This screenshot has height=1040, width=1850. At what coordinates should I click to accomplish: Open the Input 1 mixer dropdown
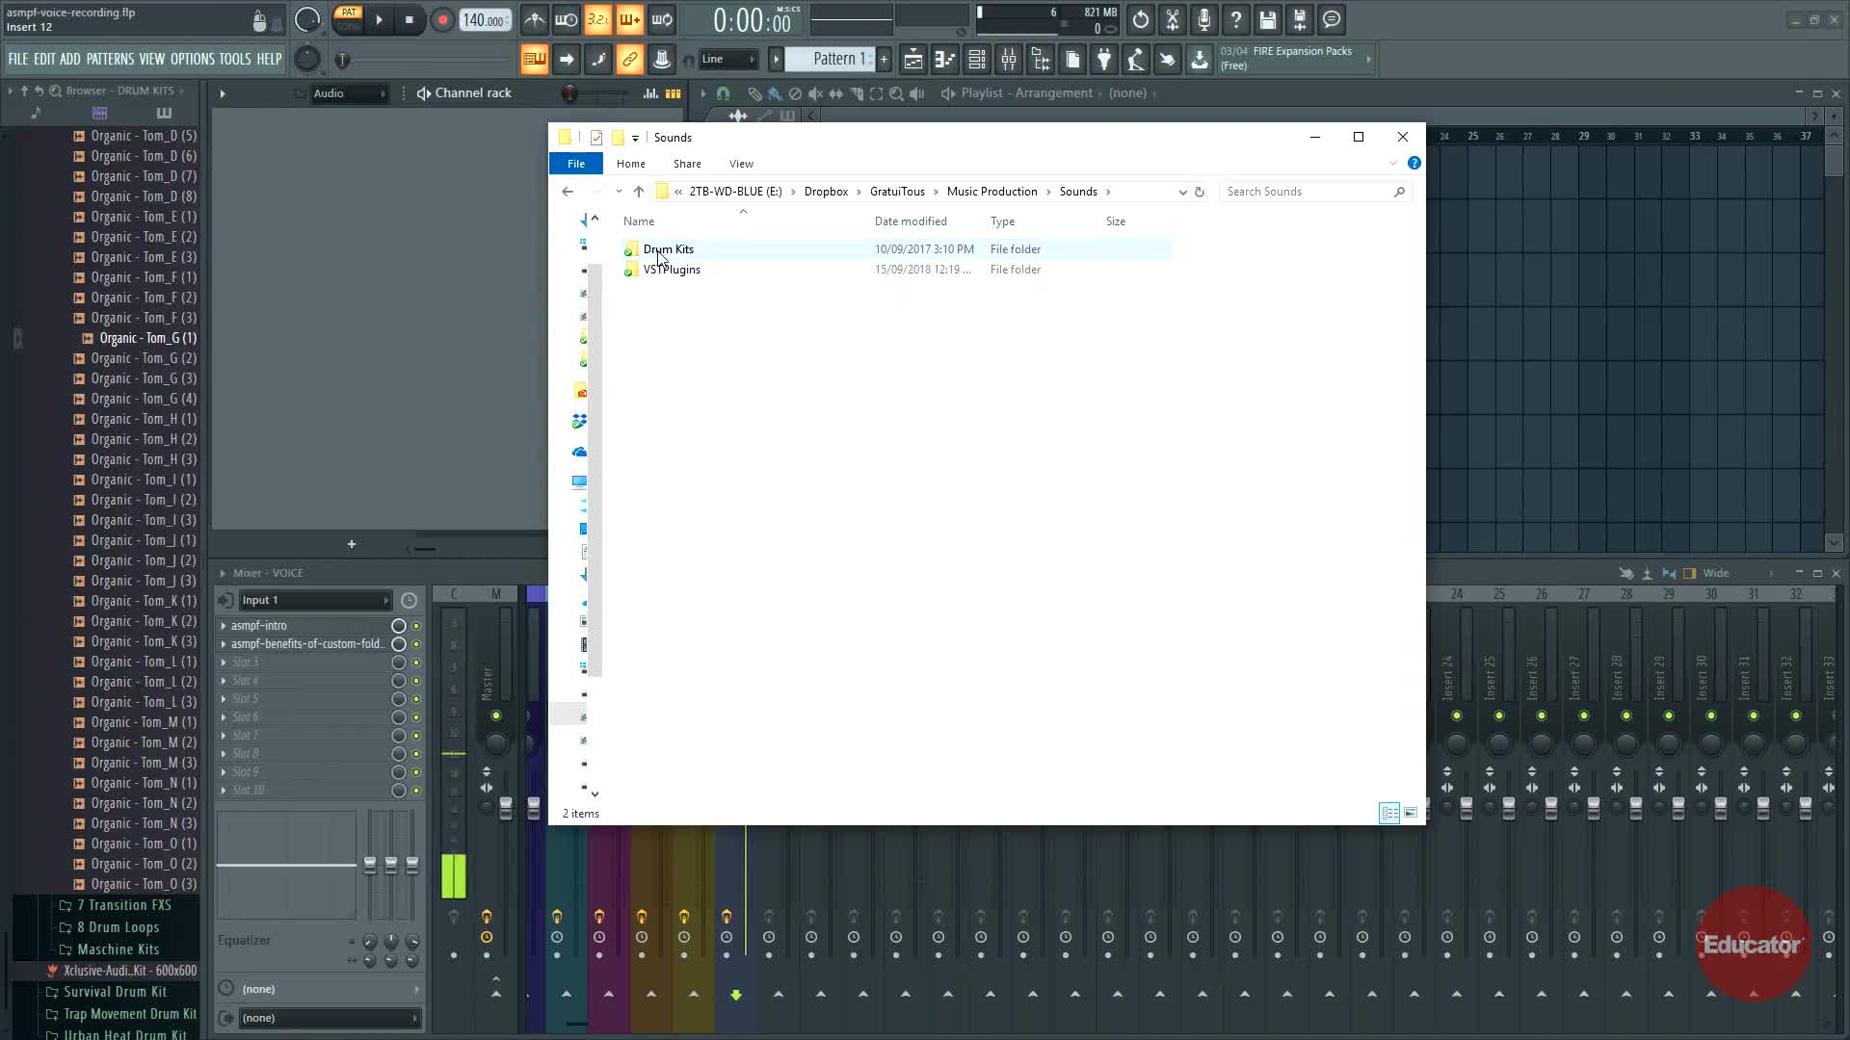pos(315,600)
